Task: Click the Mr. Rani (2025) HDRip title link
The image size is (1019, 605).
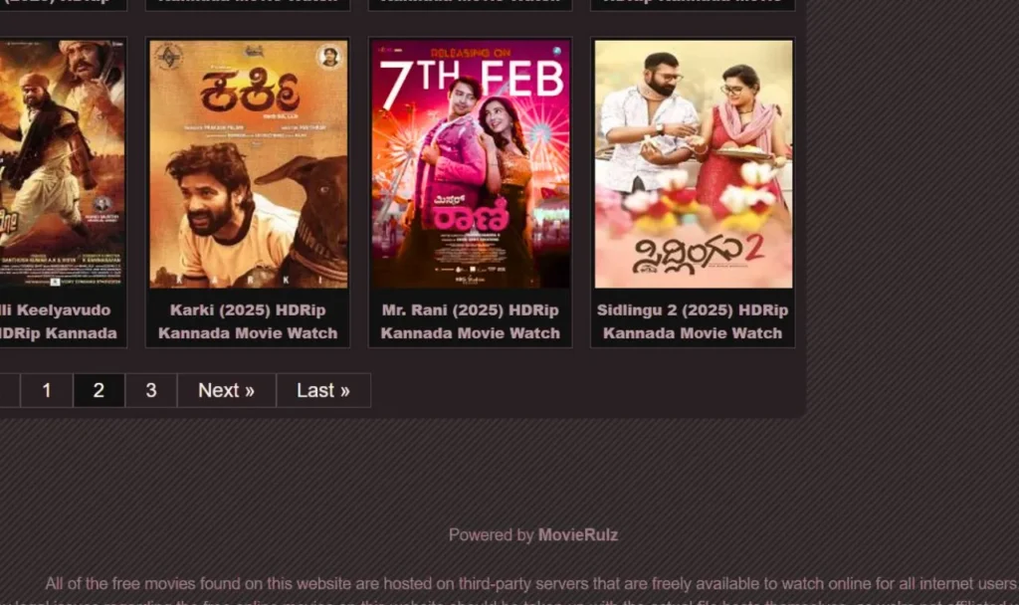Action: click(x=471, y=321)
